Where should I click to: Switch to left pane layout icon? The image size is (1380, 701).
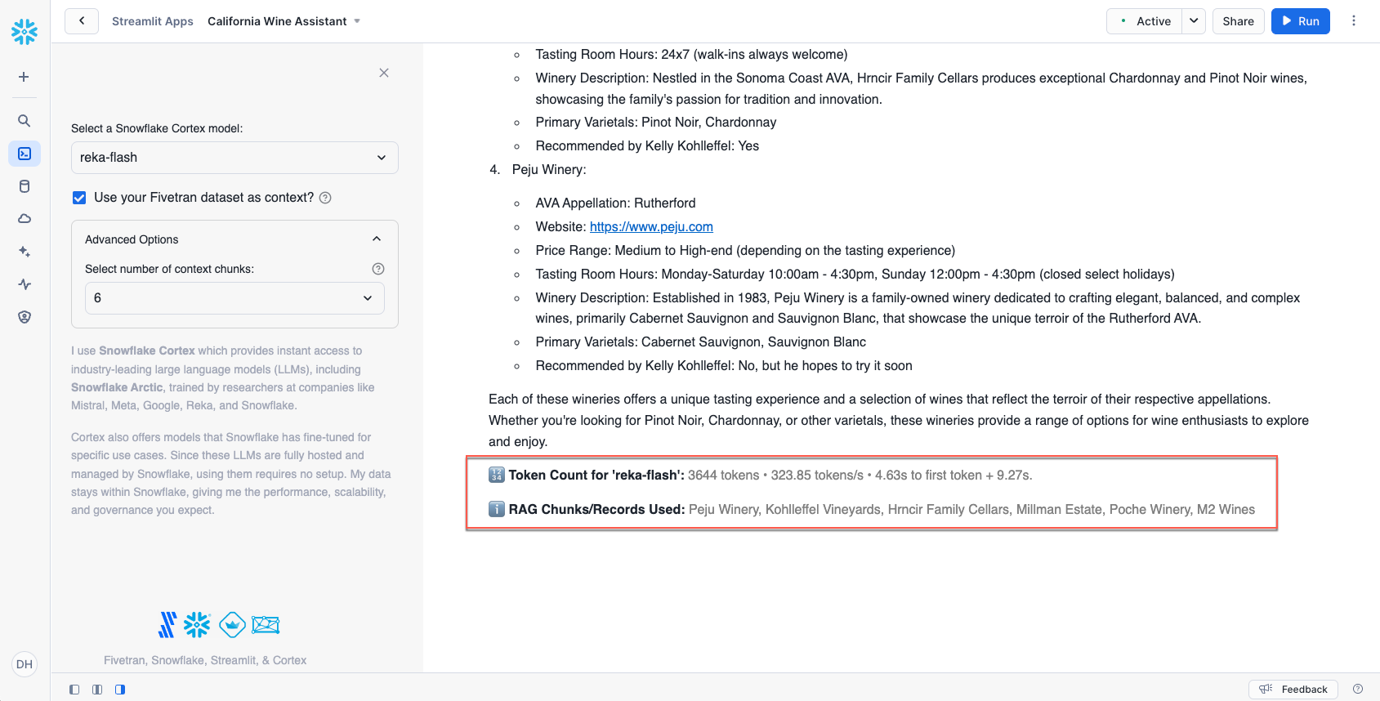click(x=74, y=690)
